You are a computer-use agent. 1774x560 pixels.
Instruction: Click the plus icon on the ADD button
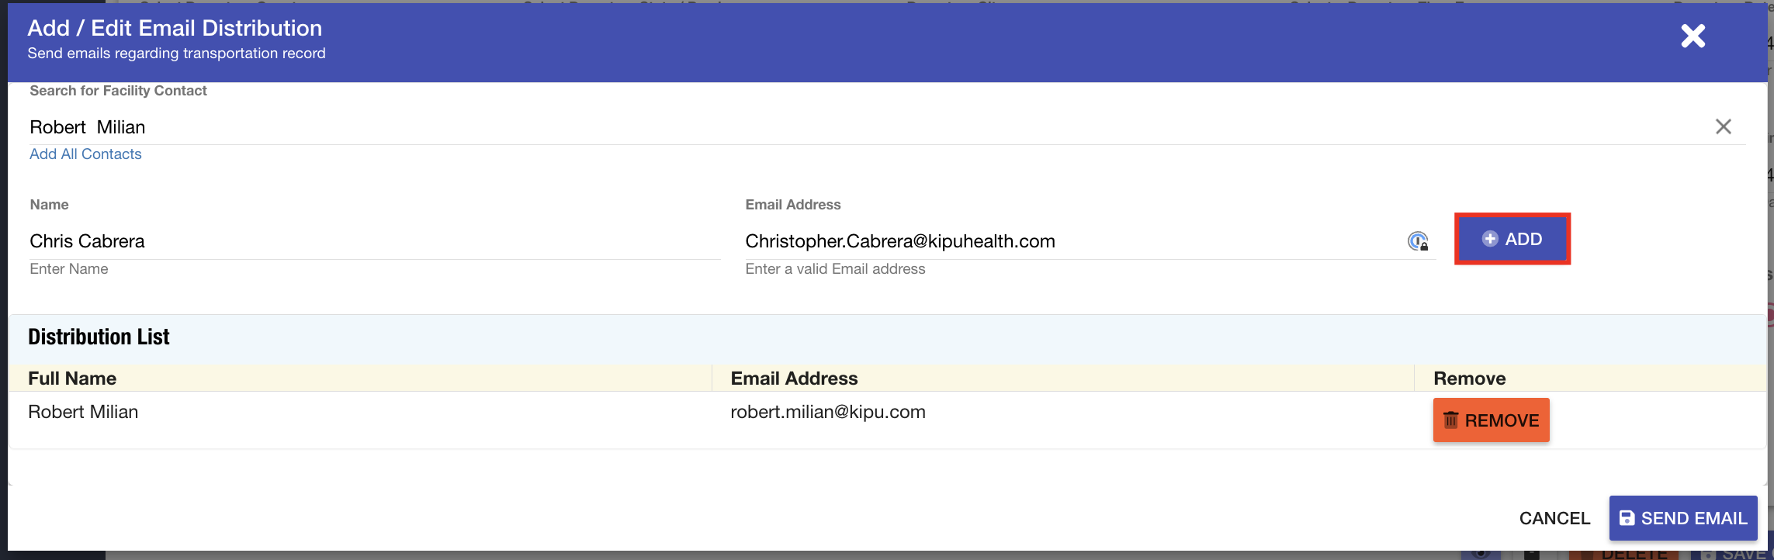click(1490, 239)
